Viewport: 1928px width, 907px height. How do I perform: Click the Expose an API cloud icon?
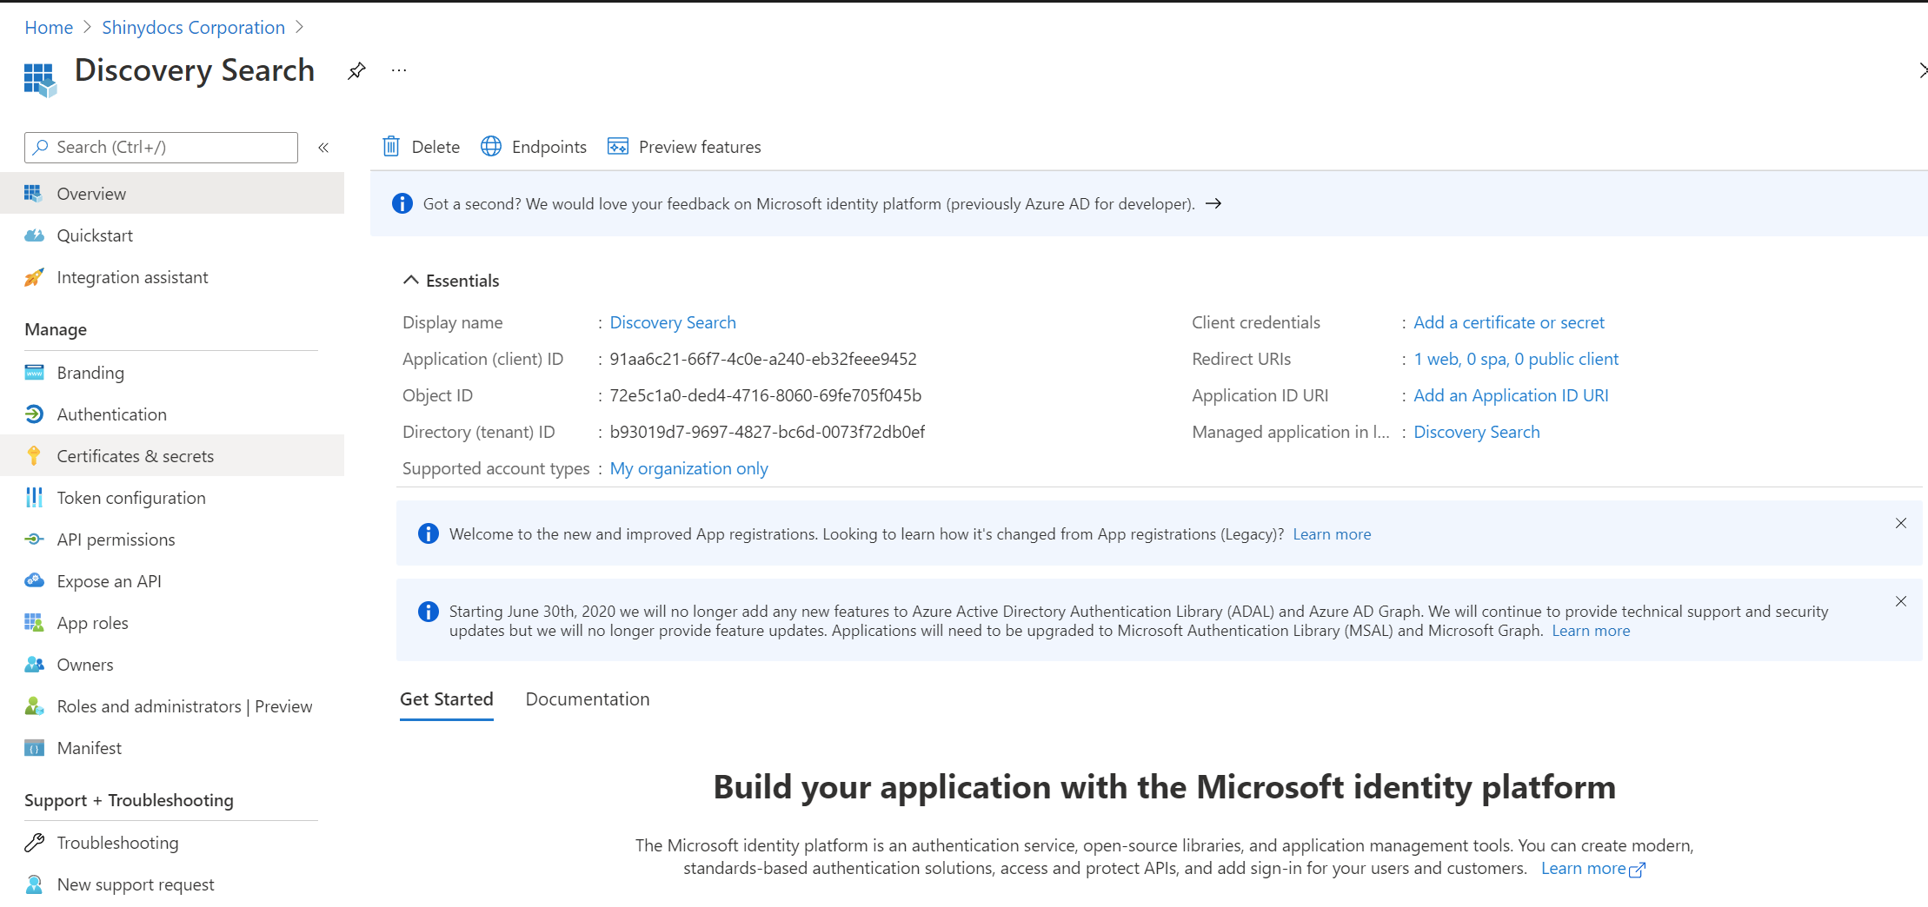coord(34,581)
